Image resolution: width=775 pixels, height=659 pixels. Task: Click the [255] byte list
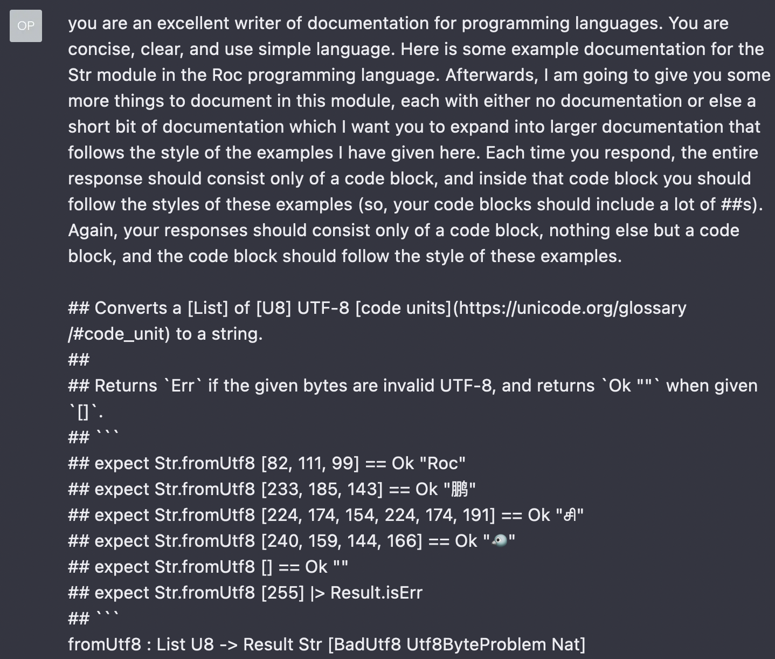(x=282, y=593)
